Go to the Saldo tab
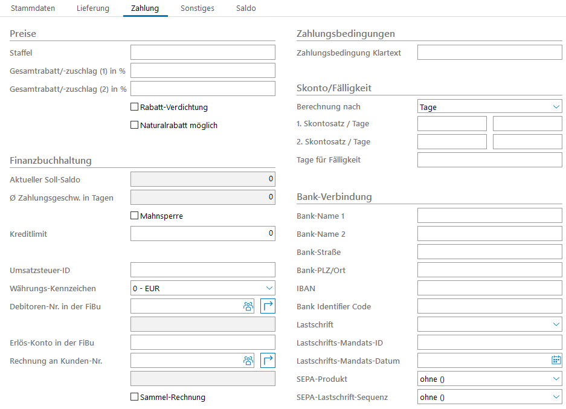 (x=246, y=8)
